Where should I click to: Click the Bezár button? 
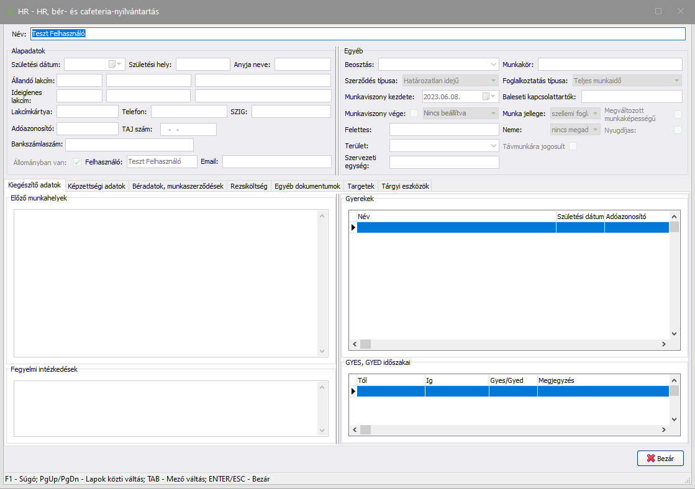[660, 458]
